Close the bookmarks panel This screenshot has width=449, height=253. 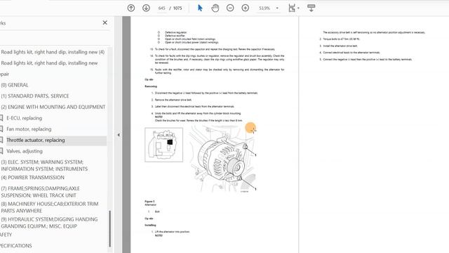click(x=105, y=22)
